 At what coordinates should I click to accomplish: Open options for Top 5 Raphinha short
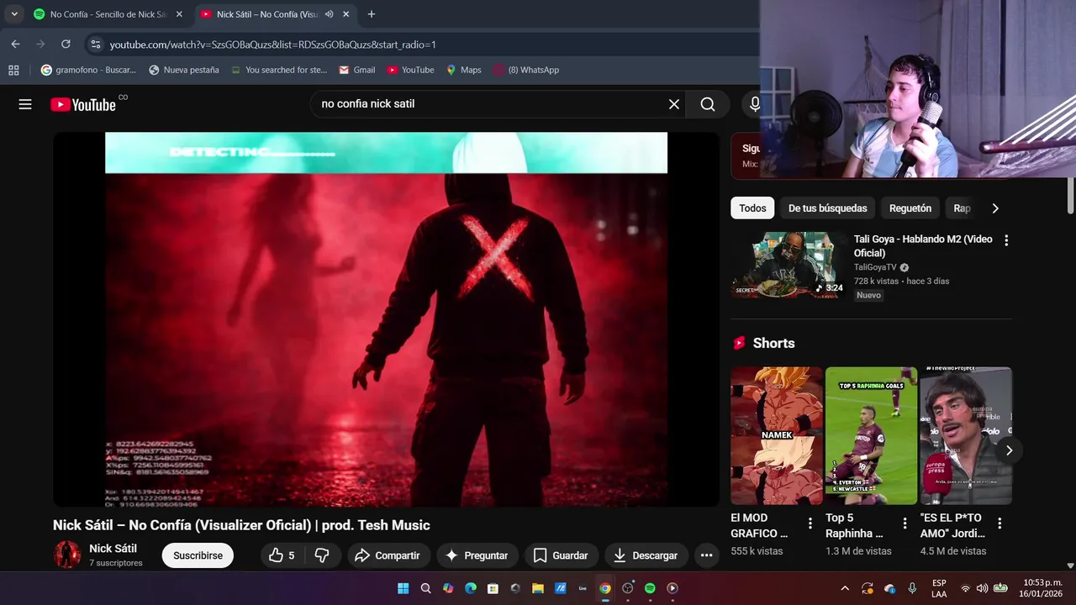pyautogui.click(x=905, y=523)
